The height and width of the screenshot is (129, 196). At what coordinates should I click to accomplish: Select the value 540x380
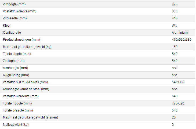click(178, 82)
